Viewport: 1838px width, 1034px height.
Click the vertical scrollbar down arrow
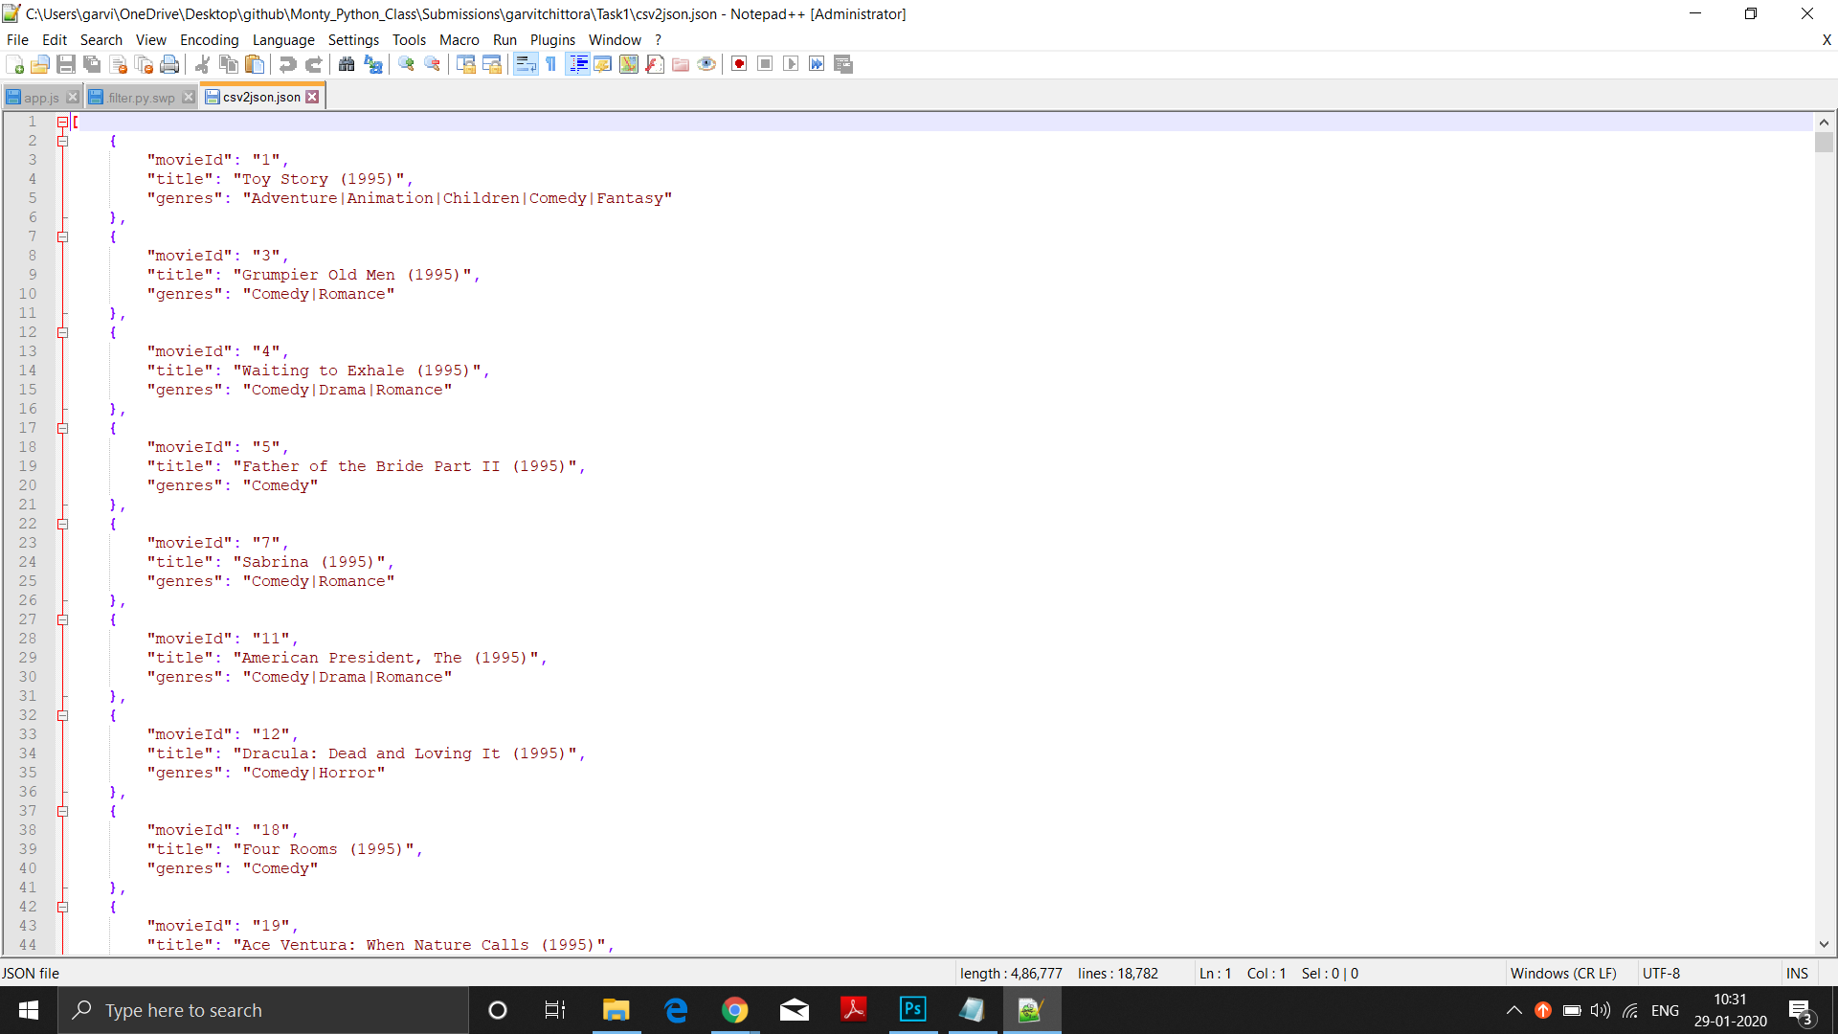coord(1824,944)
